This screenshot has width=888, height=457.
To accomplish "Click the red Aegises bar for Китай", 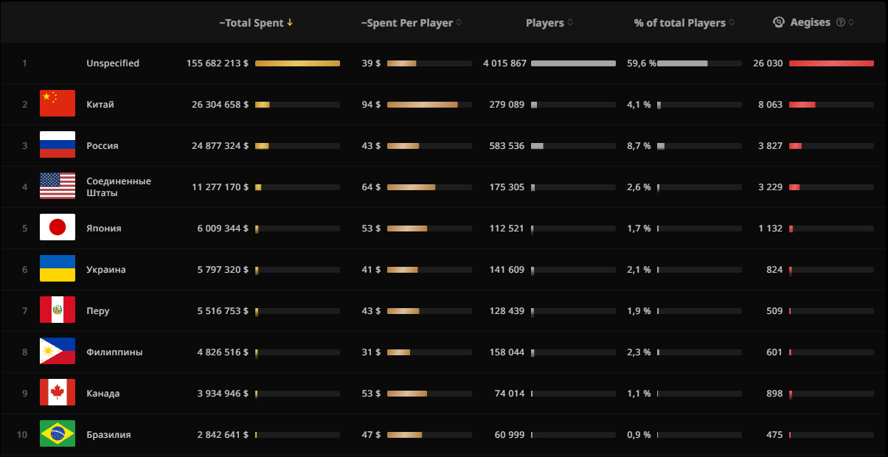I will (x=802, y=105).
